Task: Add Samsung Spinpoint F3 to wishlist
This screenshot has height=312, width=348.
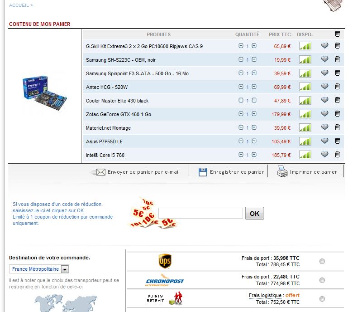Action: point(324,73)
